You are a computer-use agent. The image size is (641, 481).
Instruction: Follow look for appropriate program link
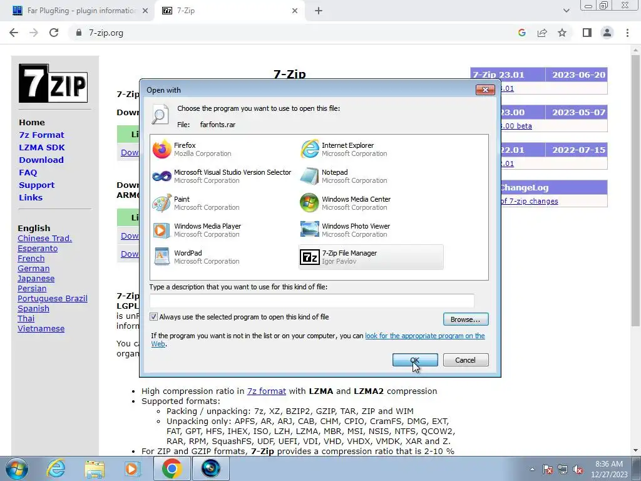coord(425,336)
